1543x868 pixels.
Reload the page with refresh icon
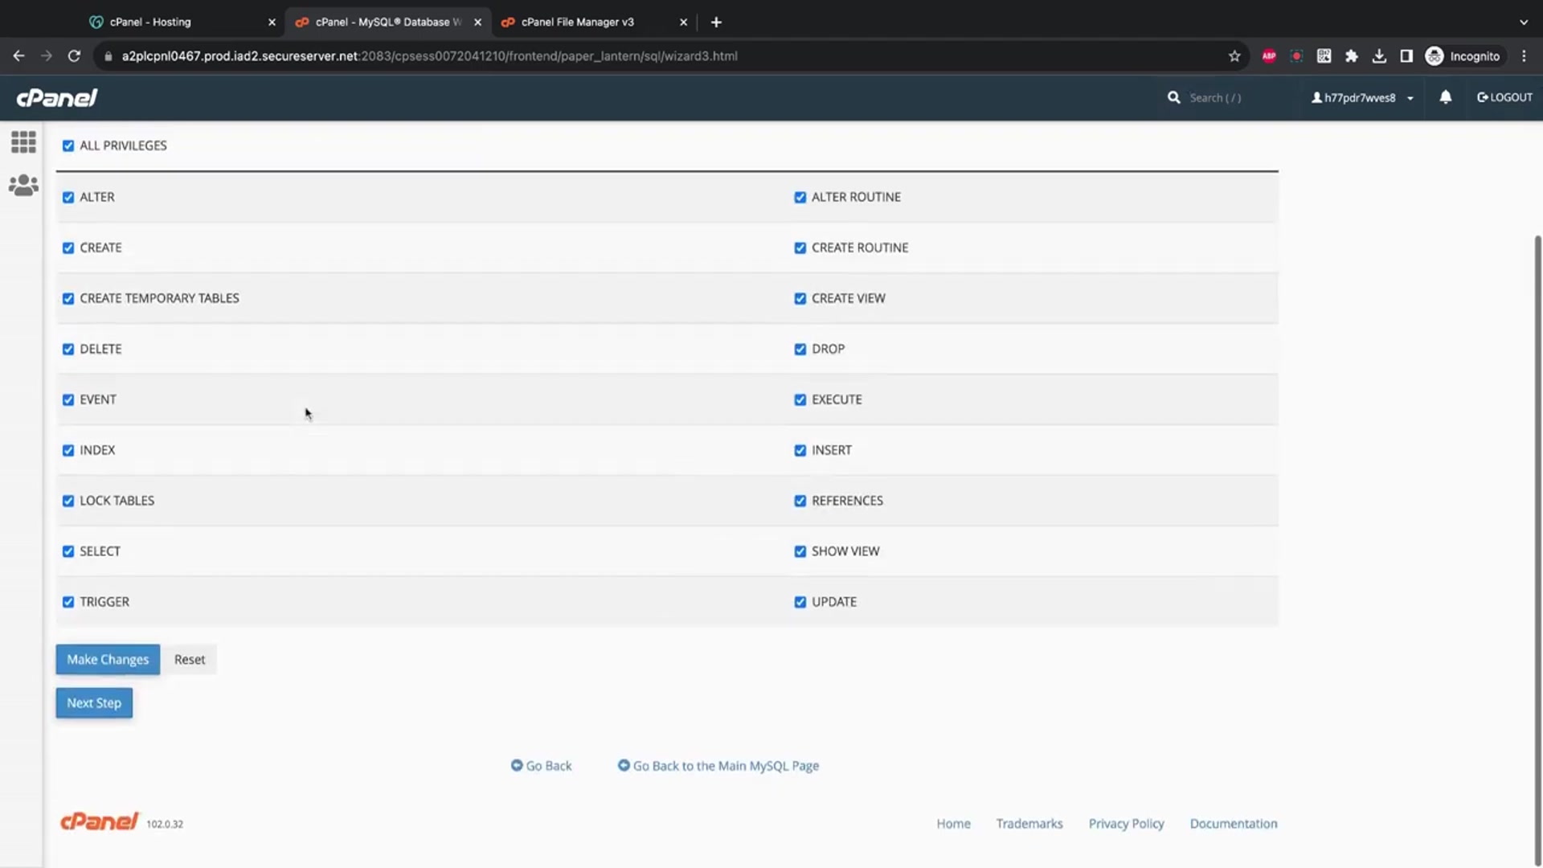point(74,56)
